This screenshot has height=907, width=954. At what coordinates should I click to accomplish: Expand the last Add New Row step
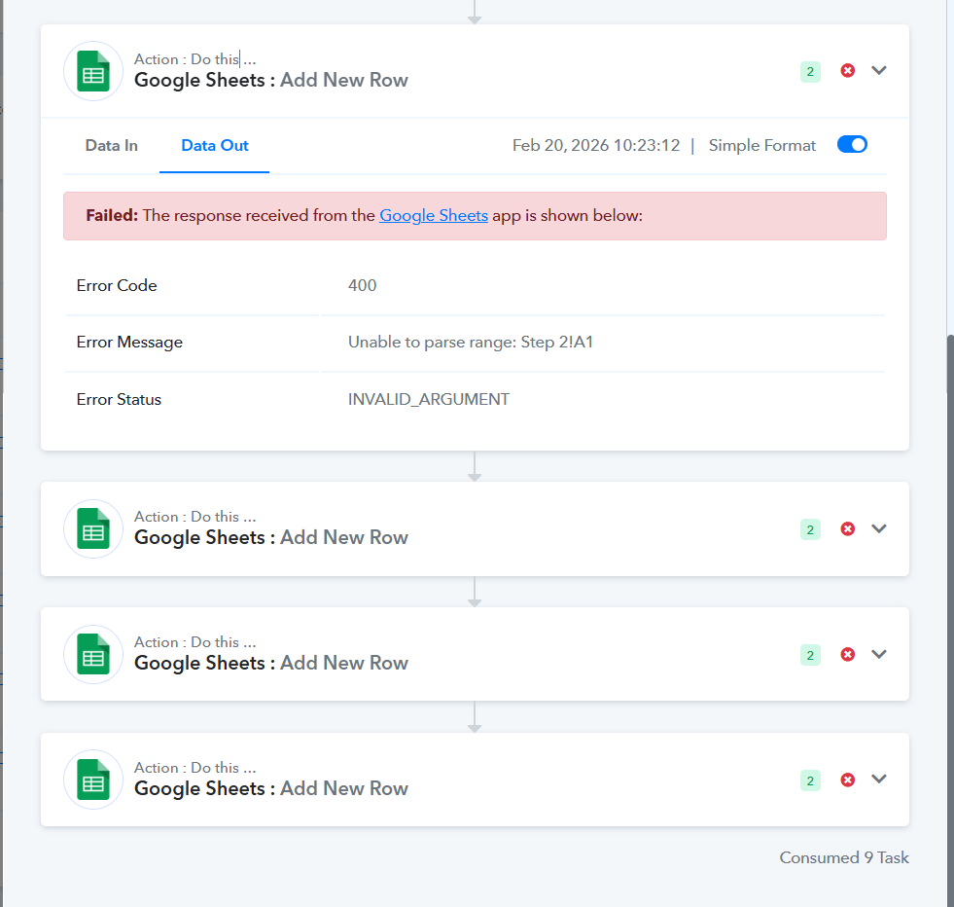tap(879, 779)
